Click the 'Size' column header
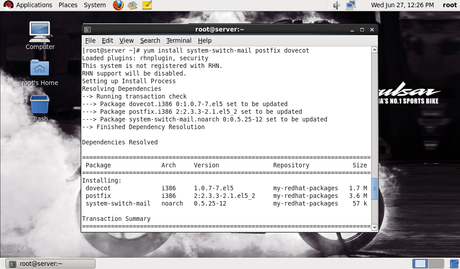Screen dimensions: 460x269 (x=360, y=165)
